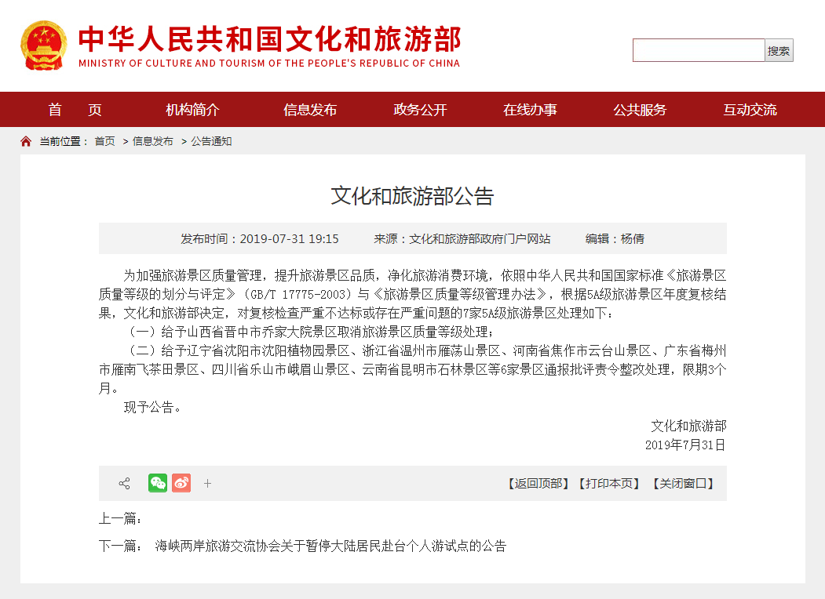This screenshot has width=825, height=599.
Task: Click 打印本页 link
Action: pyautogui.click(x=609, y=484)
